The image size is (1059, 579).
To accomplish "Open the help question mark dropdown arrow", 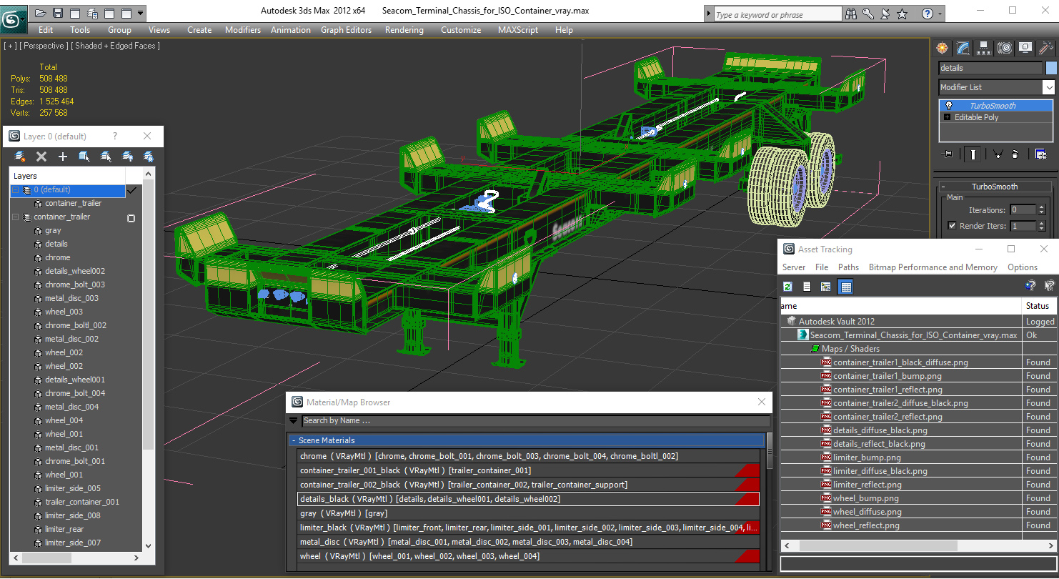I will pyautogui.click(x=939, y=14).
